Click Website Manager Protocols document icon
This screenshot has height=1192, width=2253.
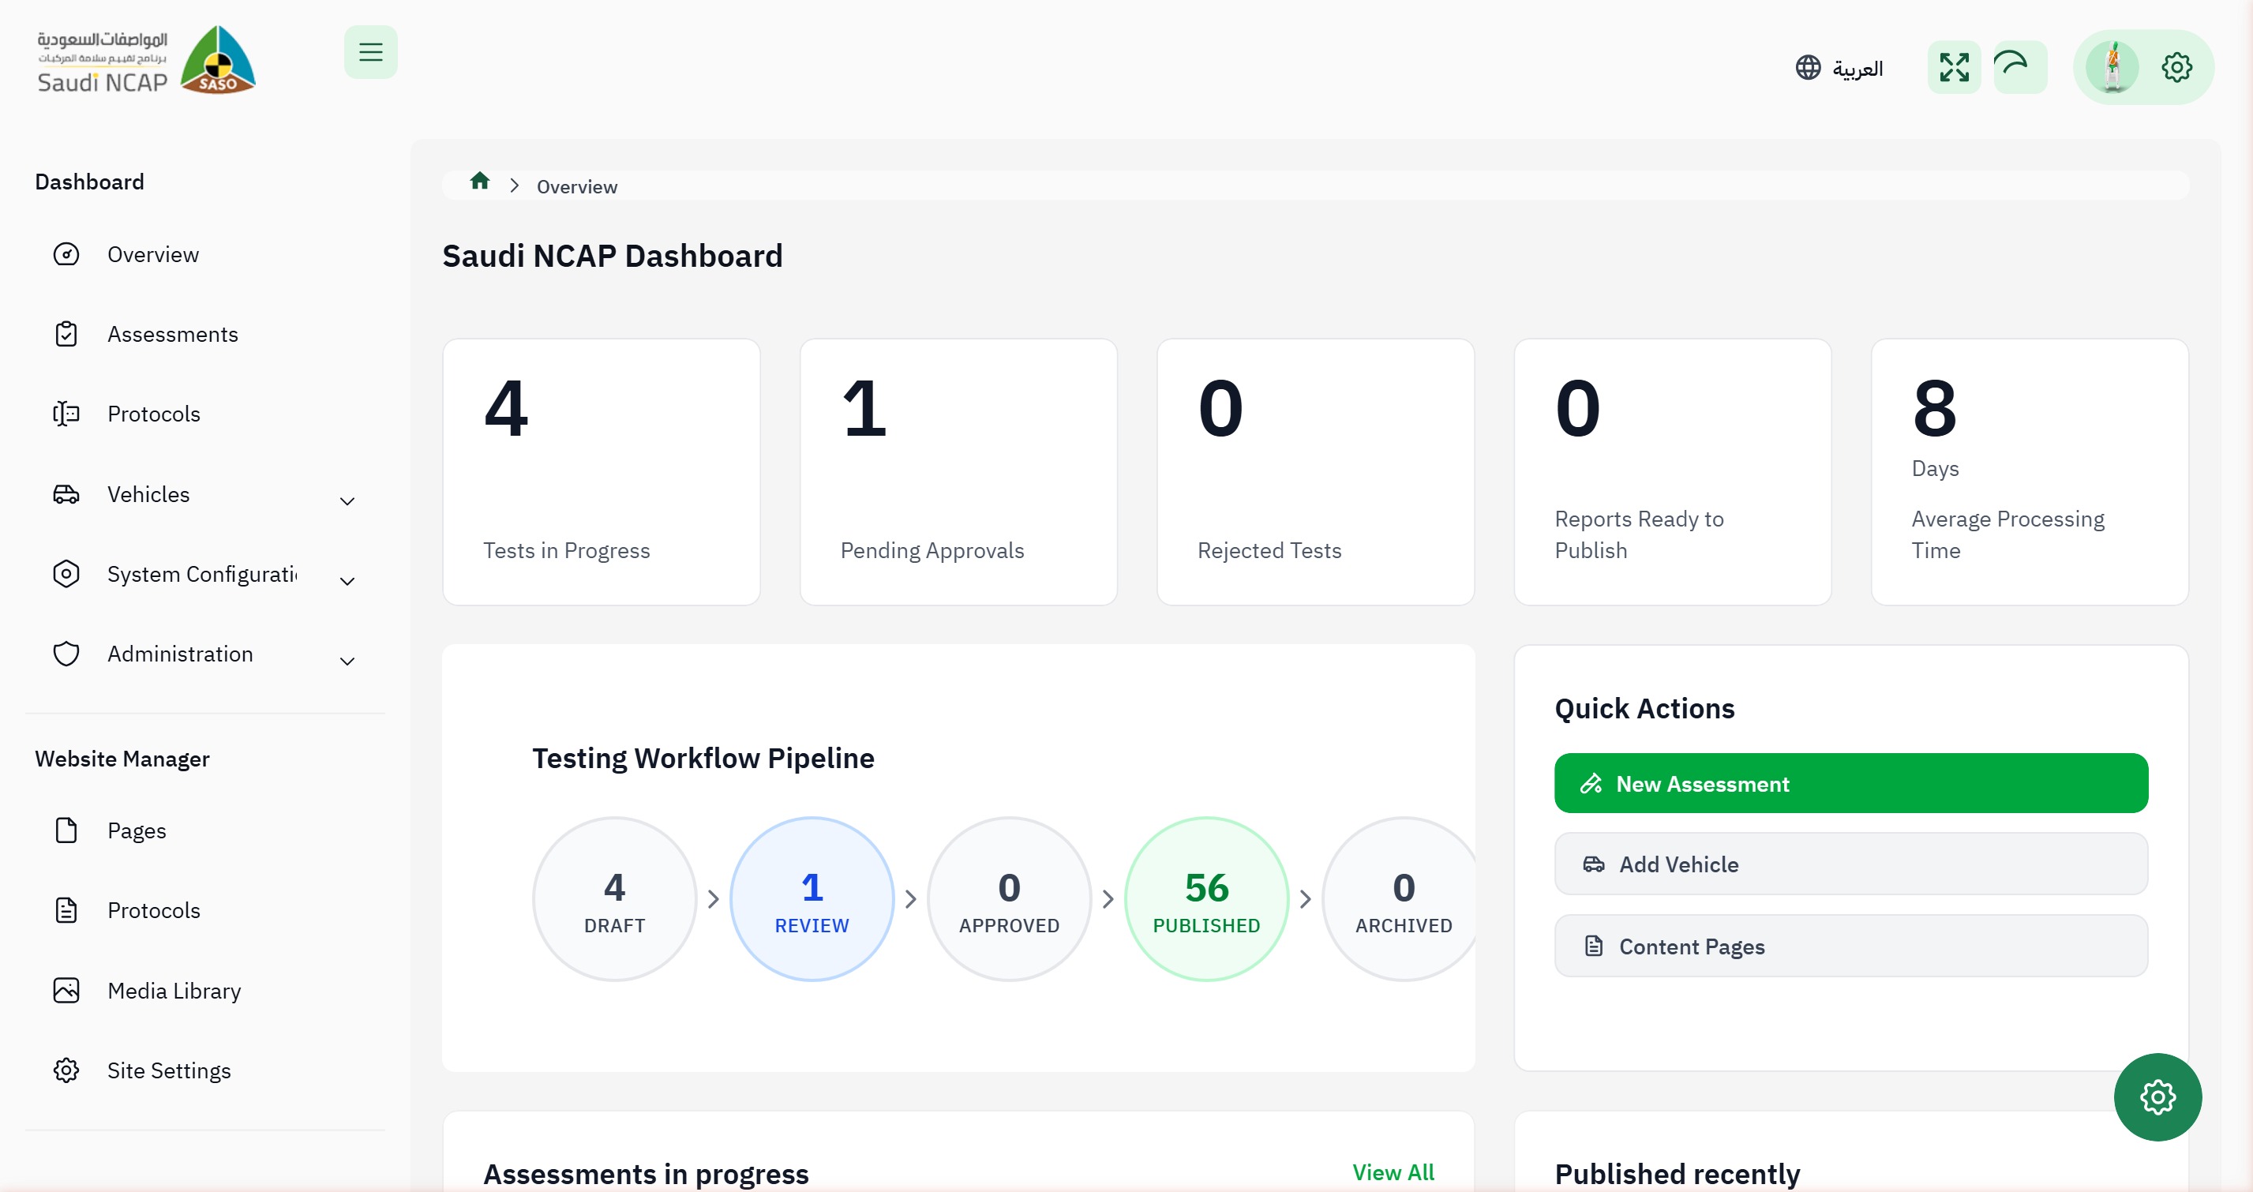click(66, 910)
